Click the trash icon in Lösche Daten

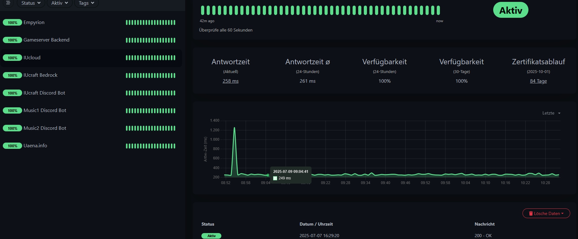(x=531, y=213)
